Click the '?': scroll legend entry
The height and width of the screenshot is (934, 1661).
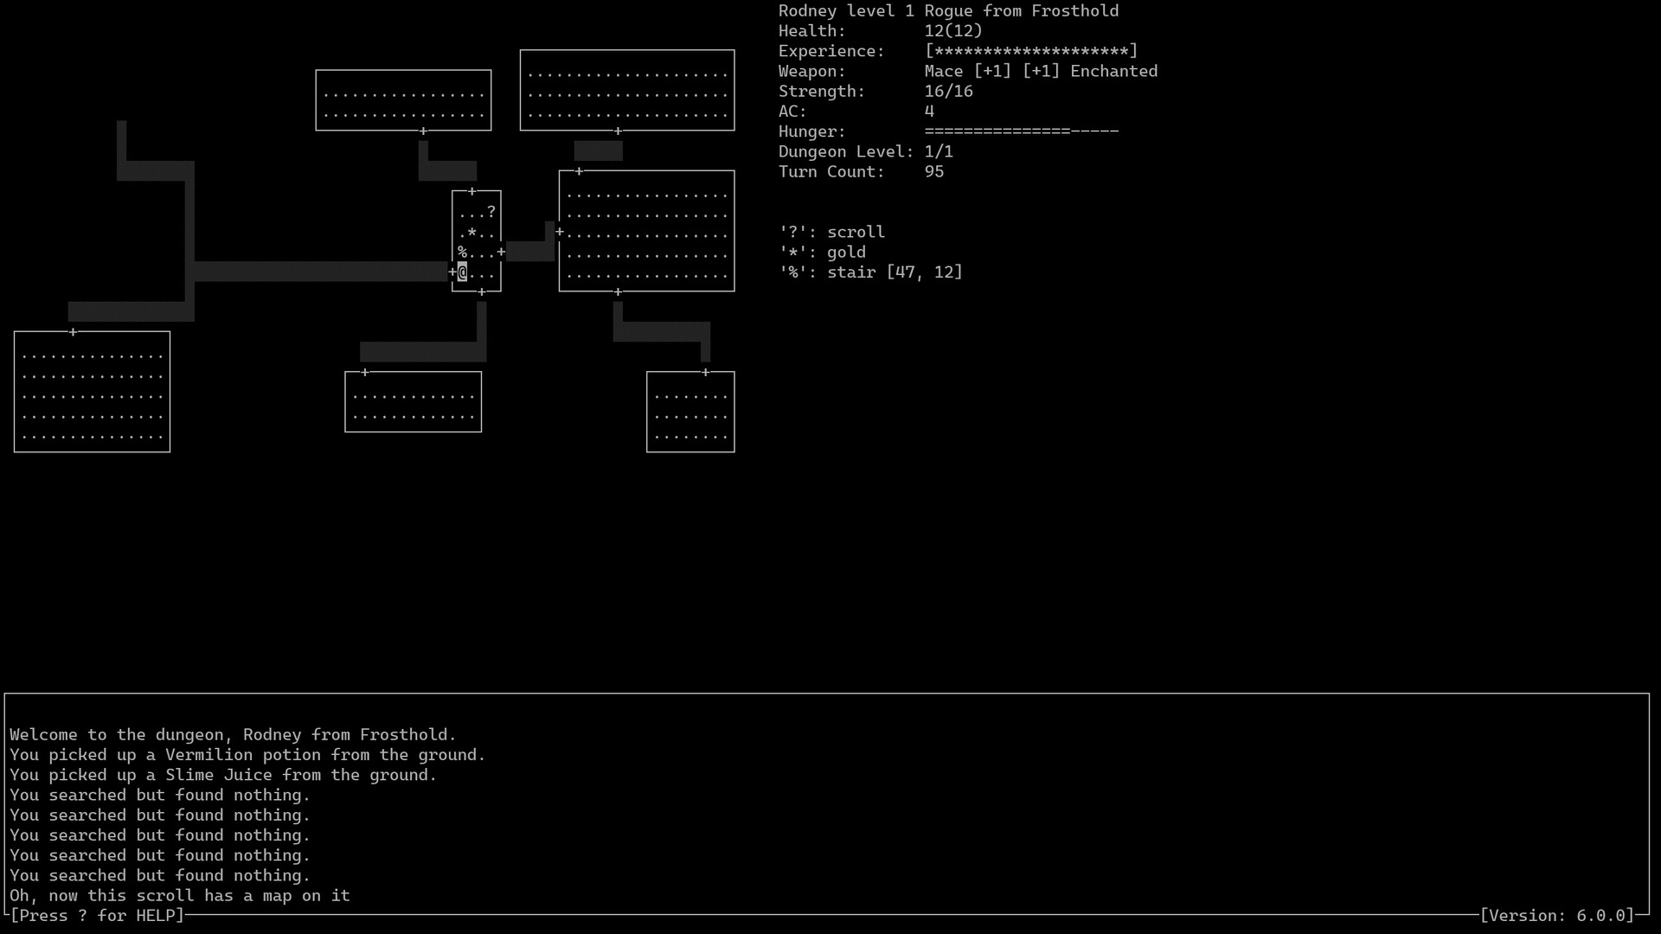click(831, 232)
